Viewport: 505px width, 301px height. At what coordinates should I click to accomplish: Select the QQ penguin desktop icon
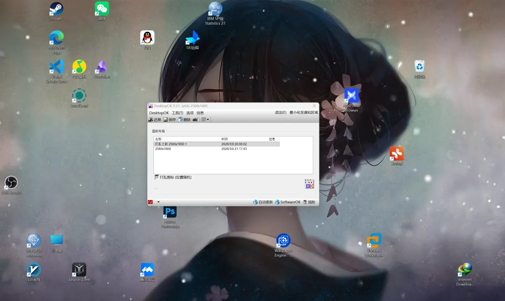147,40
